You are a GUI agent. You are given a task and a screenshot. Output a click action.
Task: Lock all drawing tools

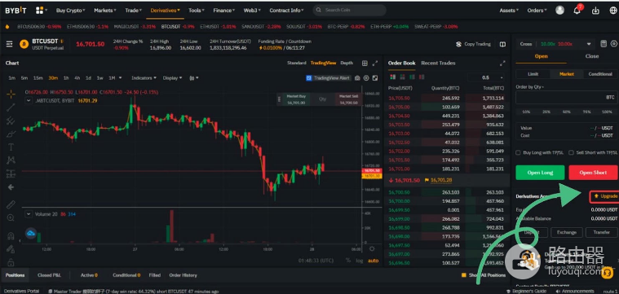pyautogui.click(x=11, y=262)
